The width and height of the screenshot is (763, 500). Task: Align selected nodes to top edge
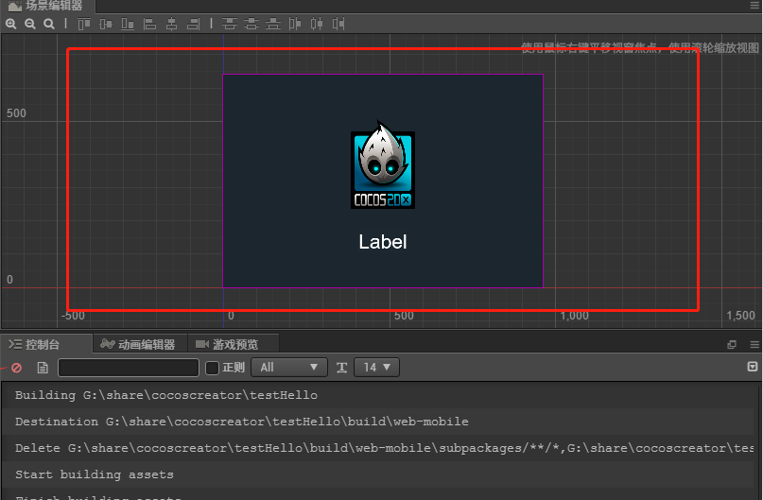(84, 24)
